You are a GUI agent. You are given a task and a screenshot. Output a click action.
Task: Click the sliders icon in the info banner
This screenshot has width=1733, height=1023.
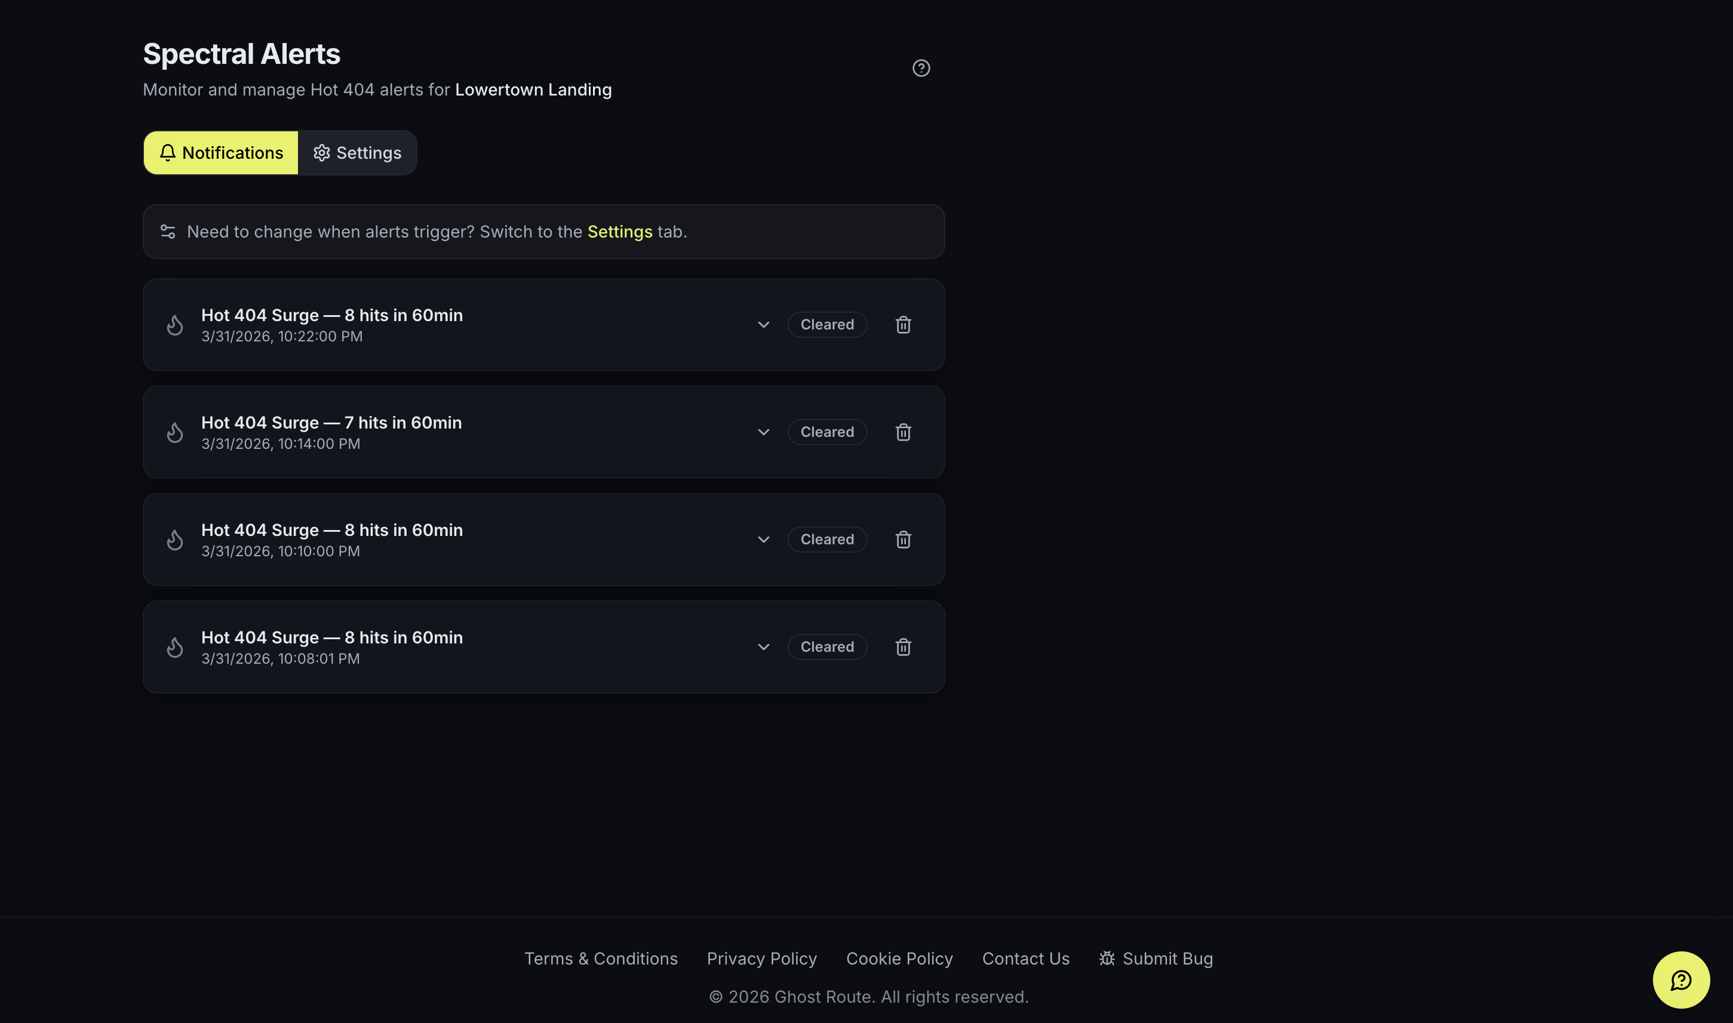[x=168, y=232]
